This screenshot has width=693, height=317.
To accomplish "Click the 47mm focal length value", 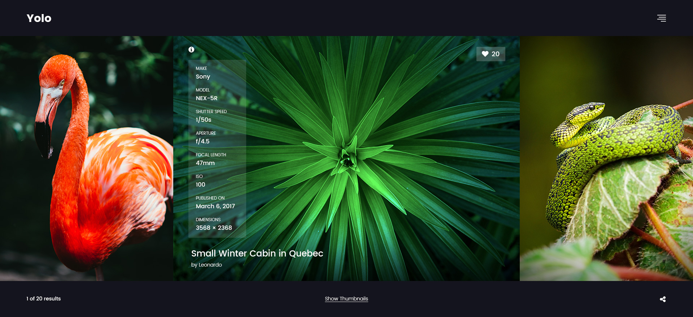I will [205, 163].
